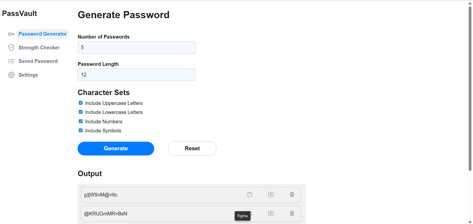Image resolution: width=473 pixels, height=224 pixels.
Task: Toggle Include Symbols off
Action: tap(80, 130)
